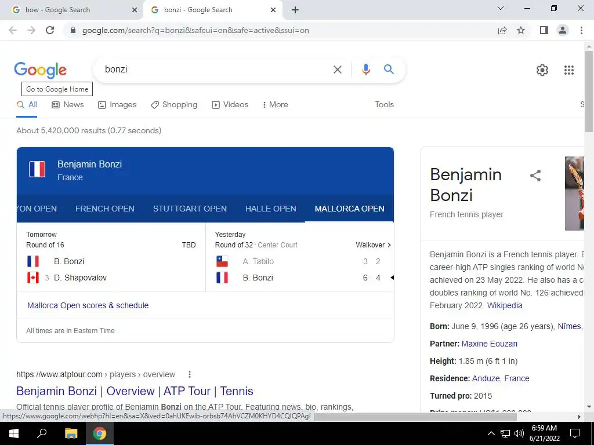The image size is (594, 445).
Task: Open the Google apps grid
Action: pyautogui.click(x=569, y=70)
